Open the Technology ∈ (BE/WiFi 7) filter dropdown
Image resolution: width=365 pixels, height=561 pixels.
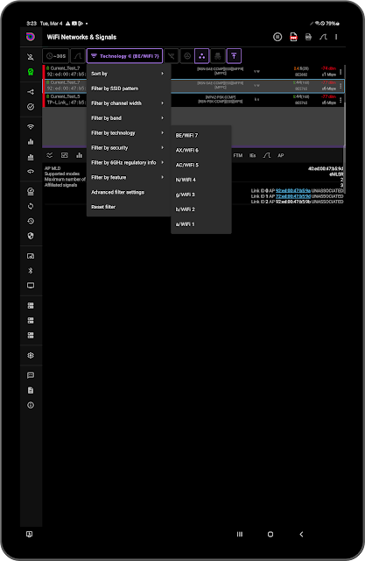click(x=124, y=56)
